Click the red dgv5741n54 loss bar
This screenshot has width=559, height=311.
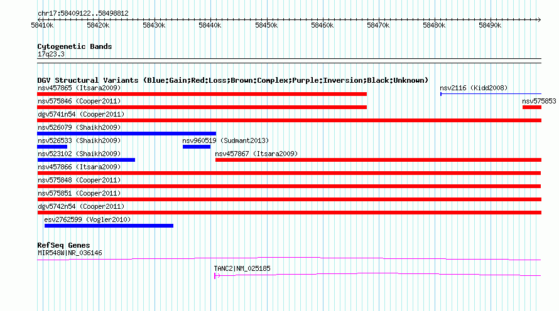[289, 120]
